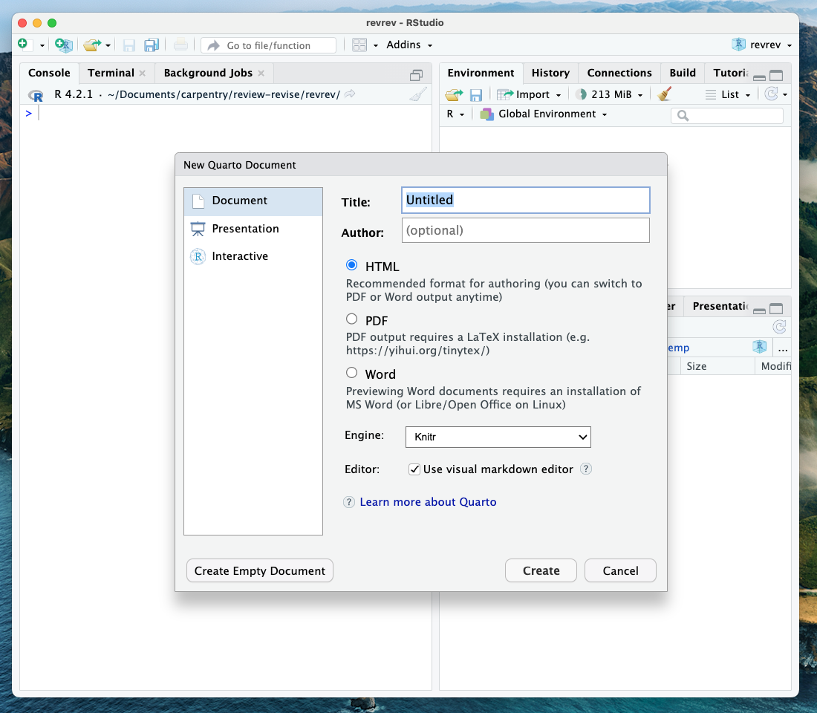This screenshot has width=817, height=713.
Task: Click the R logo icon in Console header
Action: (36, 95)
